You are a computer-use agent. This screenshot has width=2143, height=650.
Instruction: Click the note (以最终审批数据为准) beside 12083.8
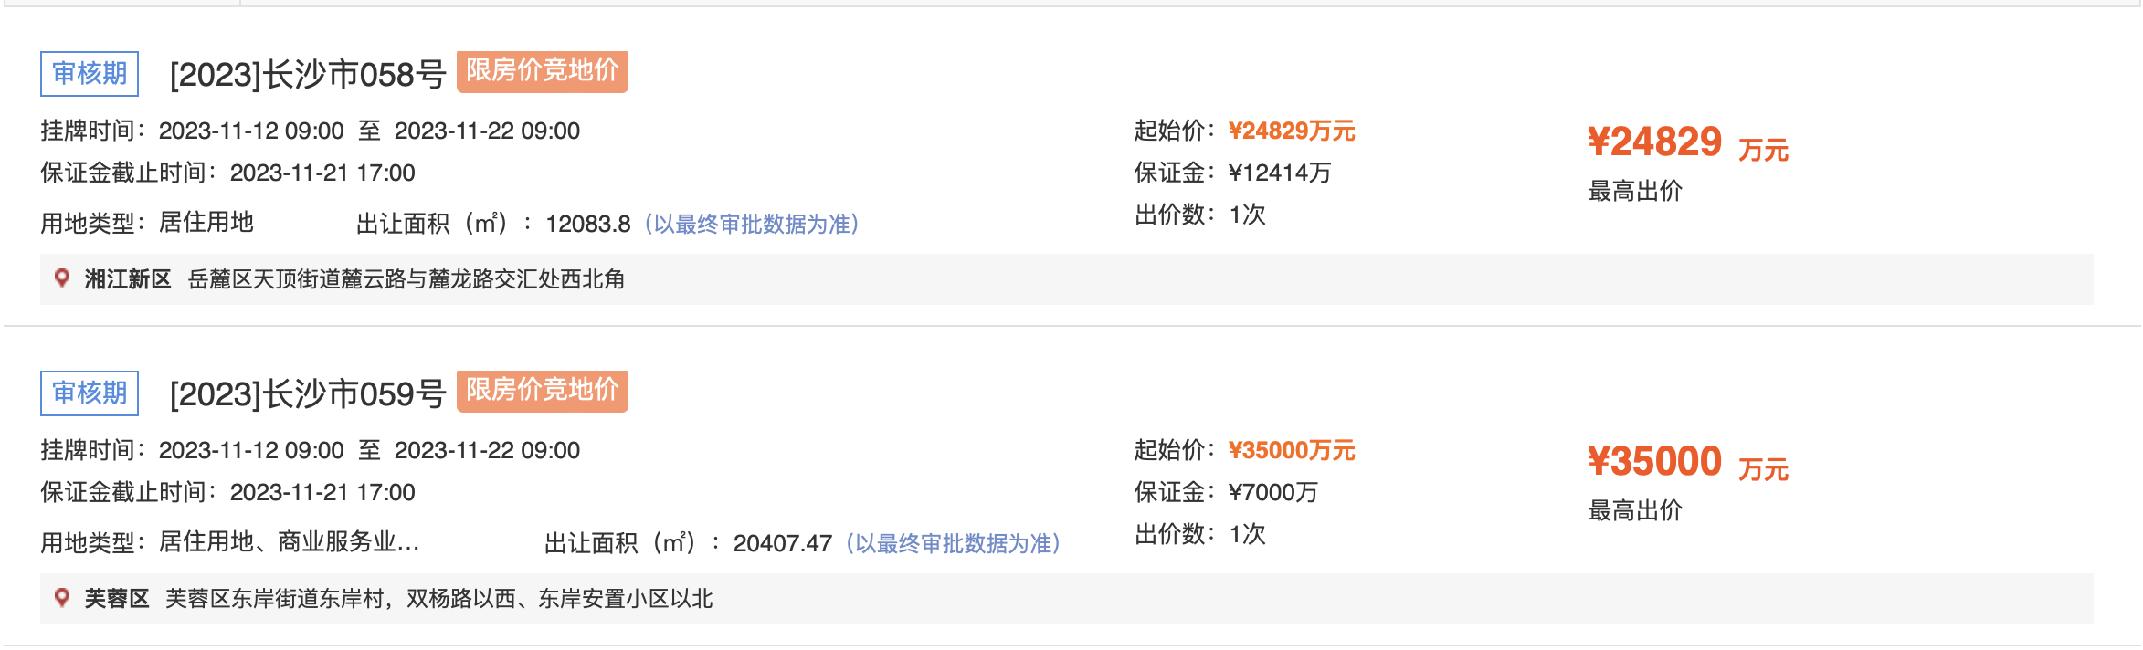(752, 224)
